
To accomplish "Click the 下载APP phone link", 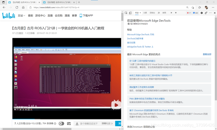I will click(86, 15).
